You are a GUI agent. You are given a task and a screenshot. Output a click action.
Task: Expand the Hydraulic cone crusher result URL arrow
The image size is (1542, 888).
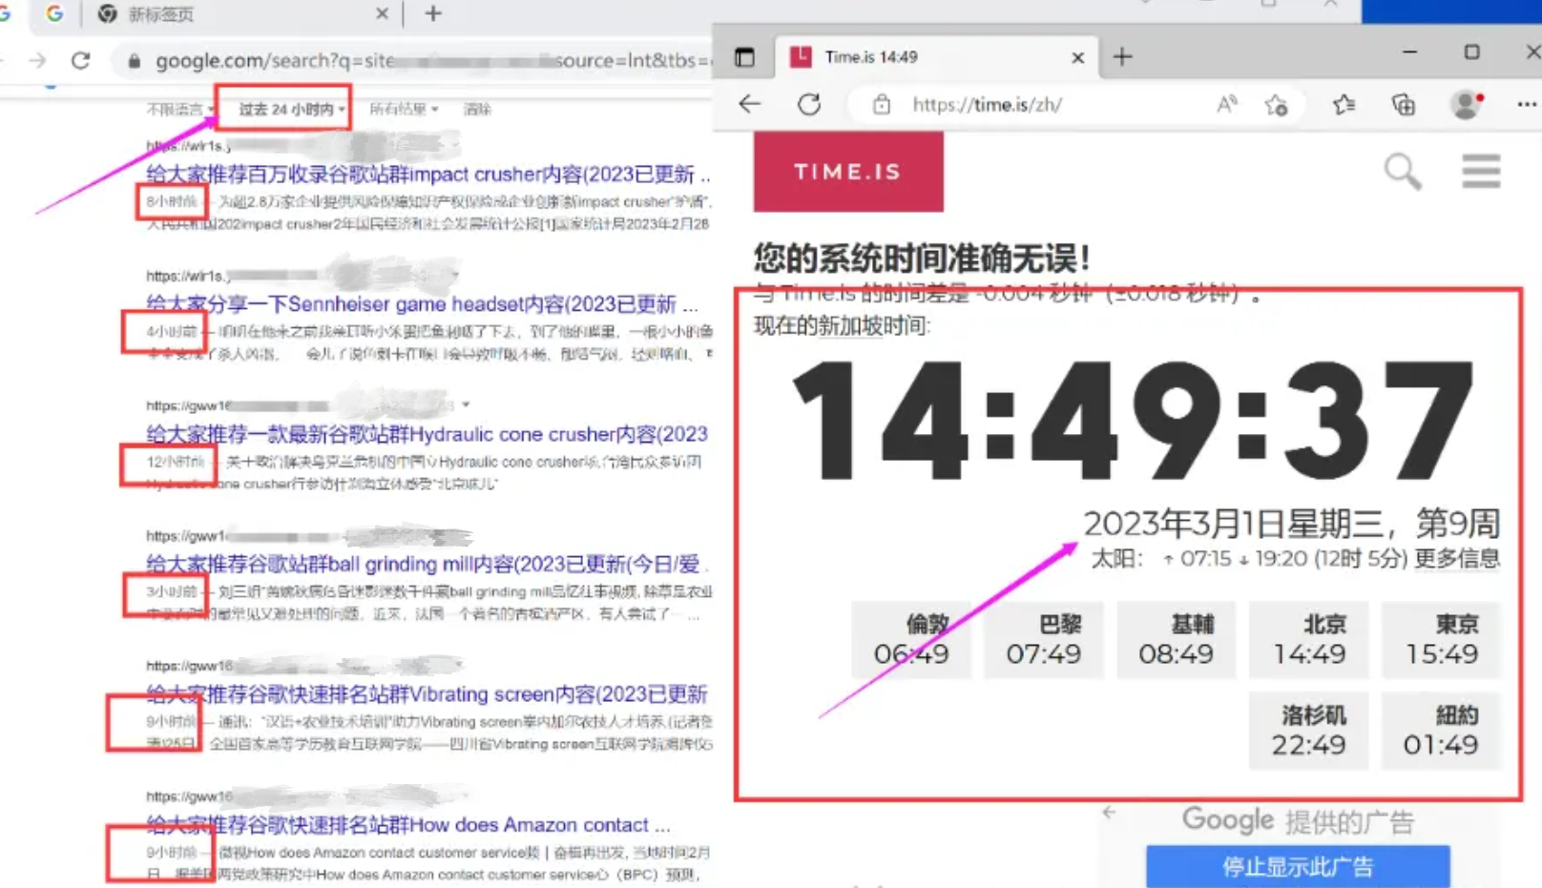click(x=466, y=405)
